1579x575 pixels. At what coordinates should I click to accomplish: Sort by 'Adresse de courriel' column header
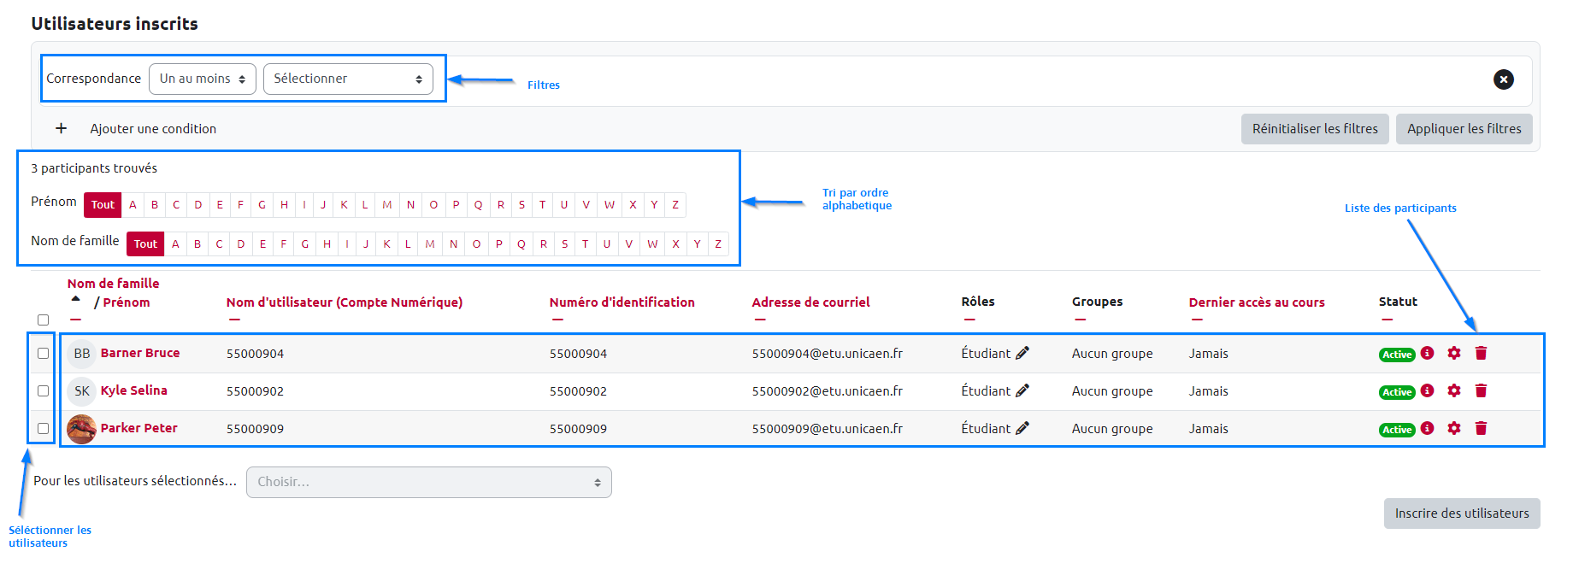810,302
